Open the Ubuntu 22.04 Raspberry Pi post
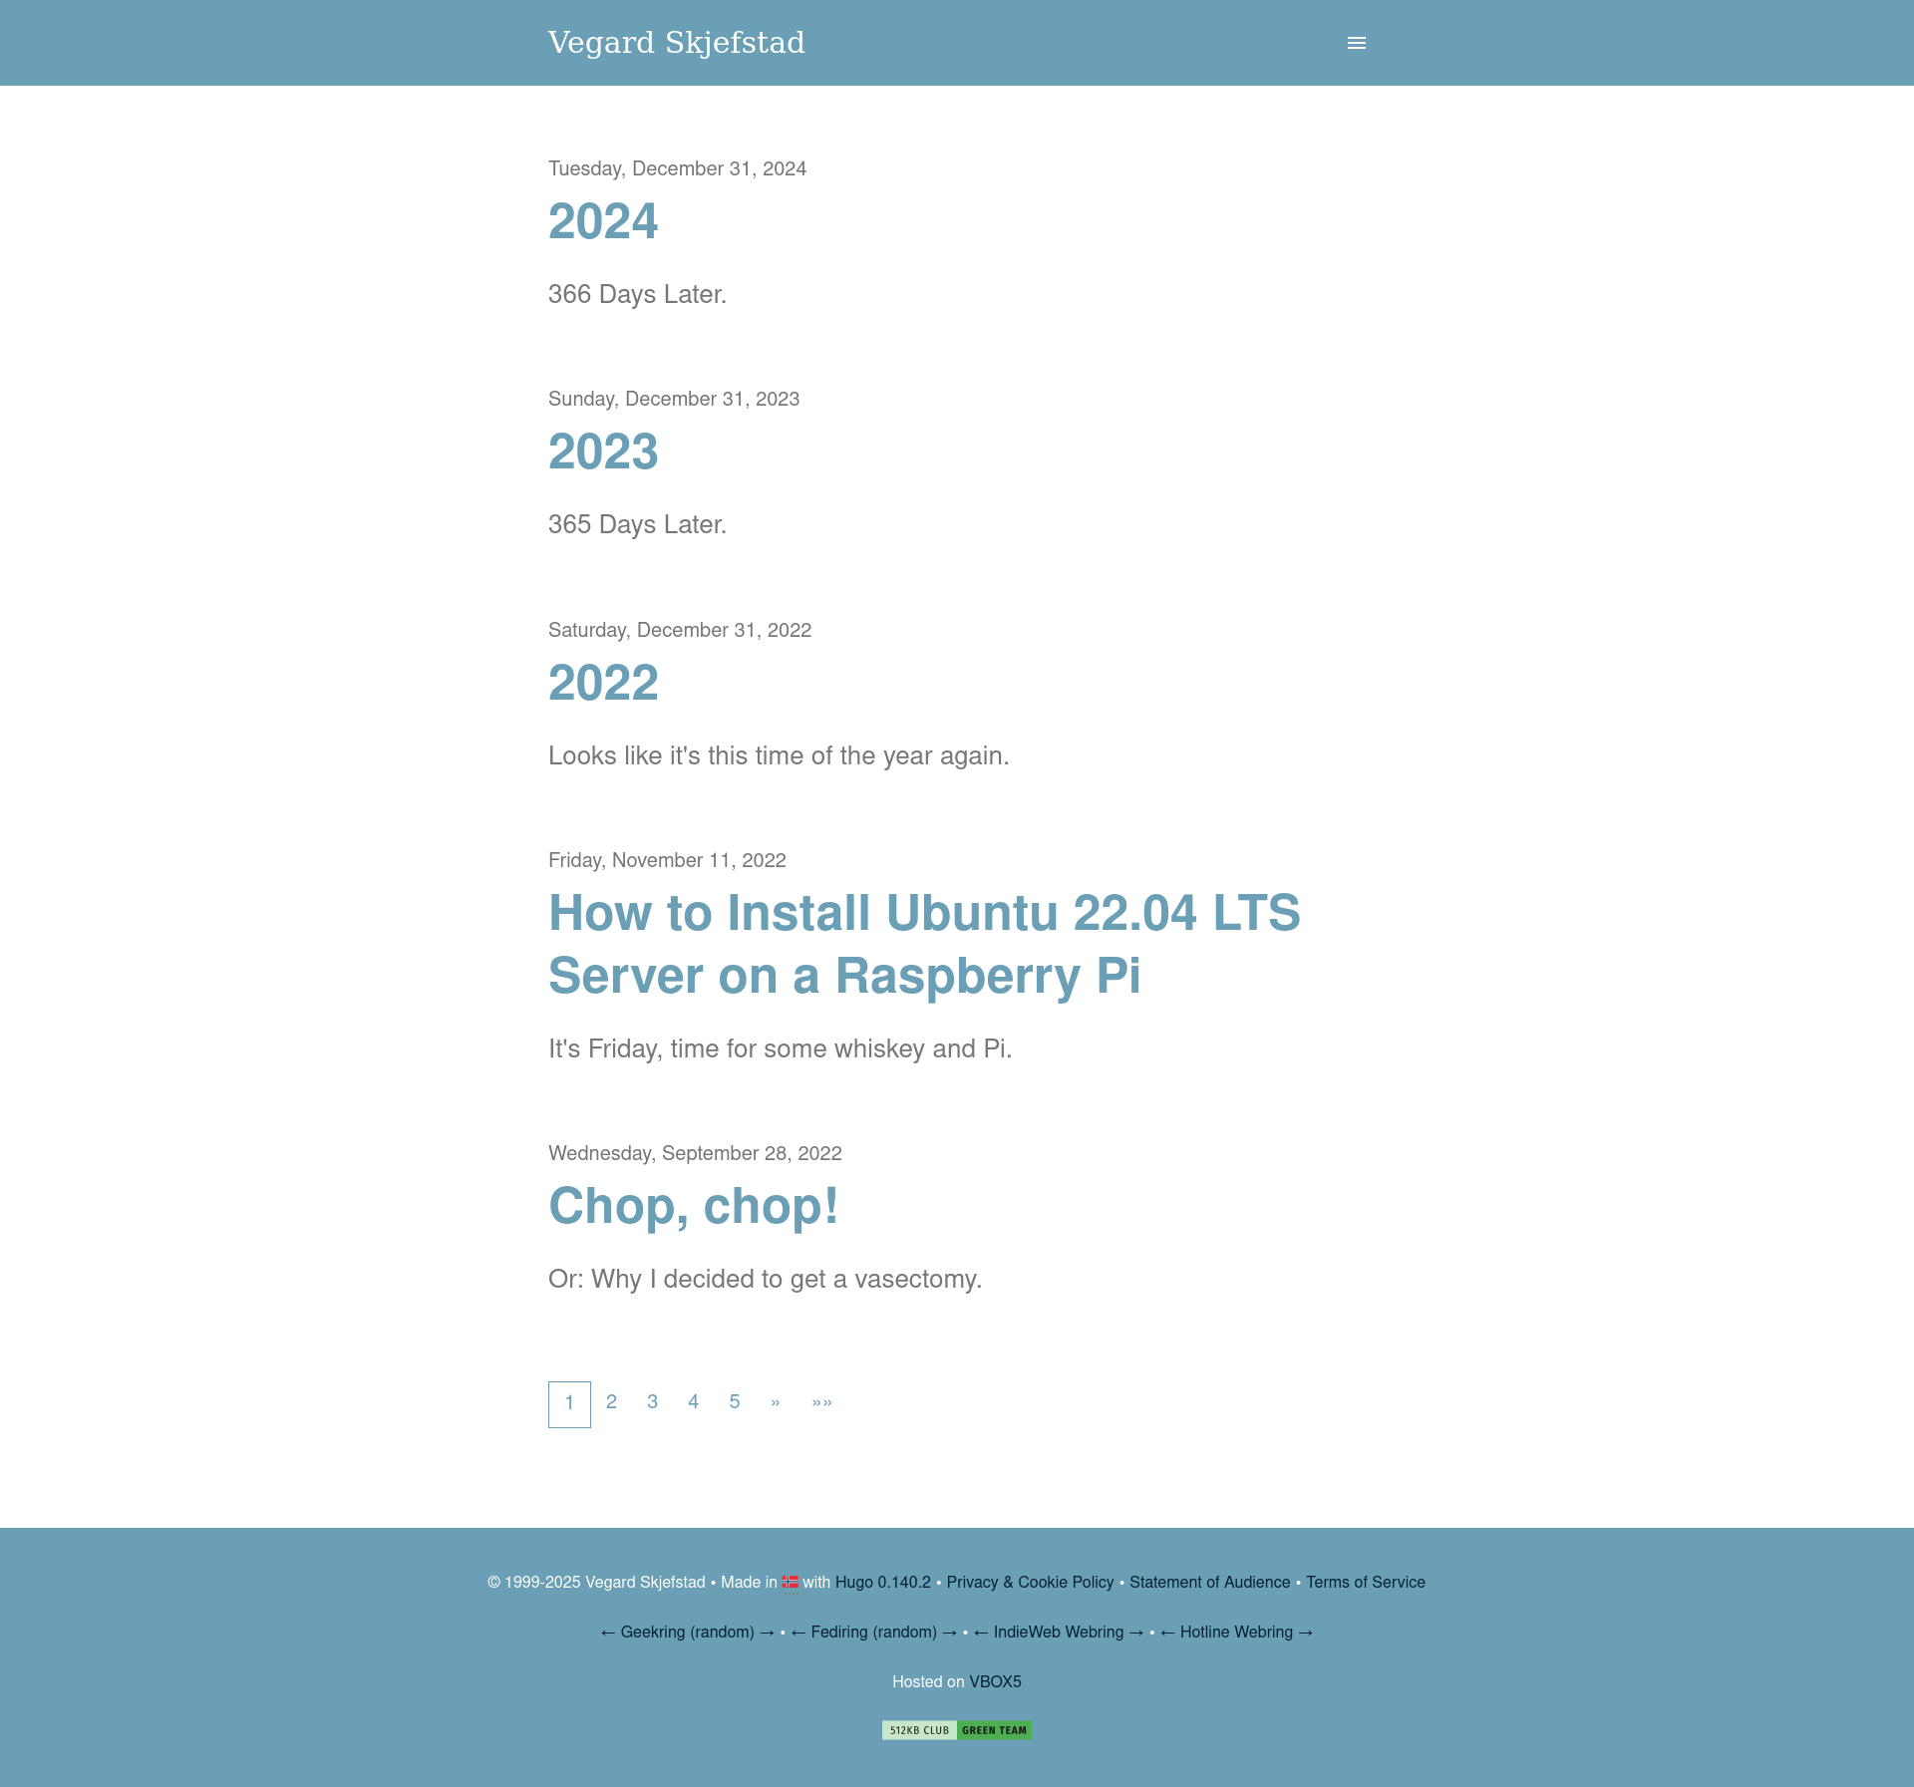Image resolution: width=1914 pixels, height=1787 pixels. [924, 944]
